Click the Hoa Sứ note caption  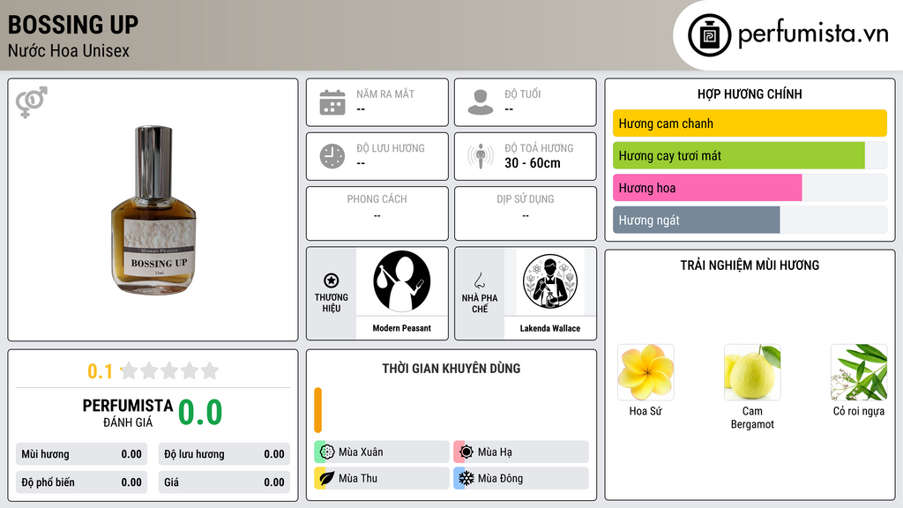(646, 411)
